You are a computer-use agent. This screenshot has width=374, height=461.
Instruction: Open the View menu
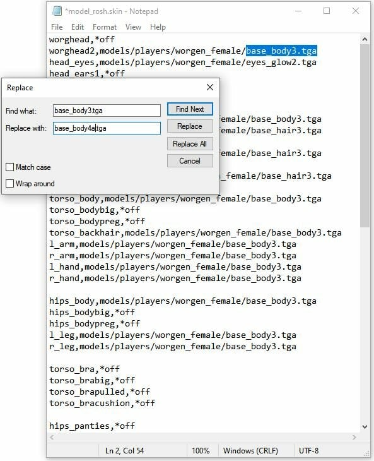133,27
